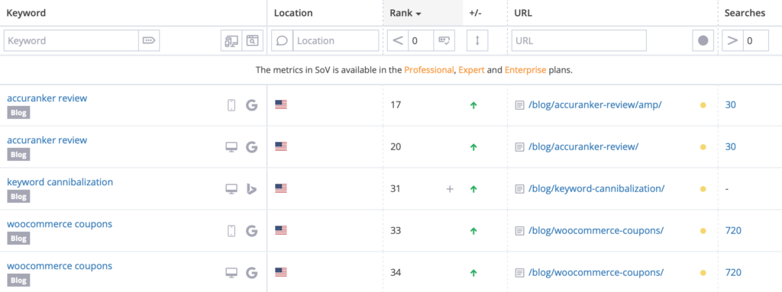Sort by the Searches column header
The height and width of the screenshot is (292, 782).
click(745, 14)
